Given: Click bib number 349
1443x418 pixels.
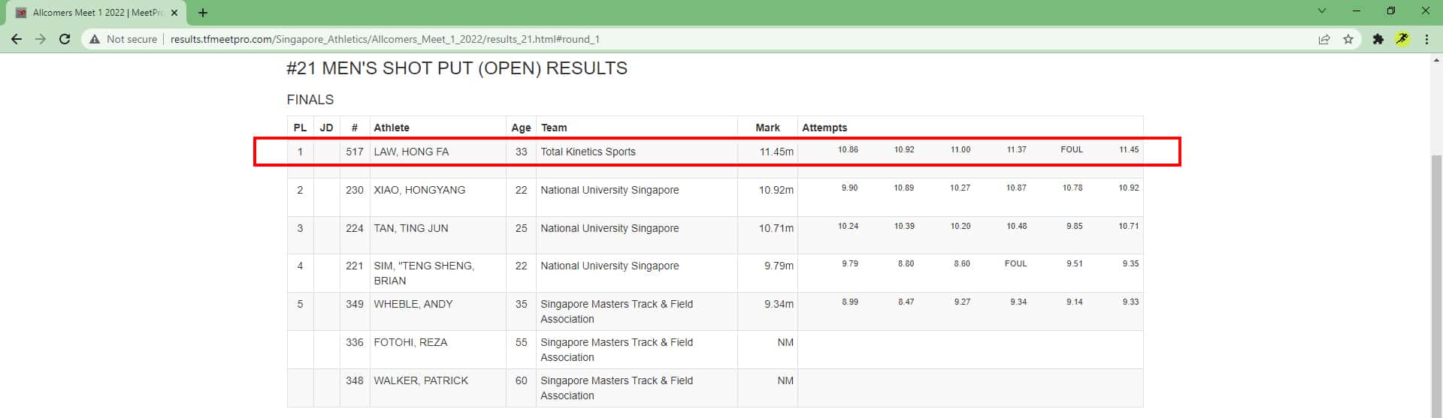Looking at the screenshot, I should [x=355, y=304].
